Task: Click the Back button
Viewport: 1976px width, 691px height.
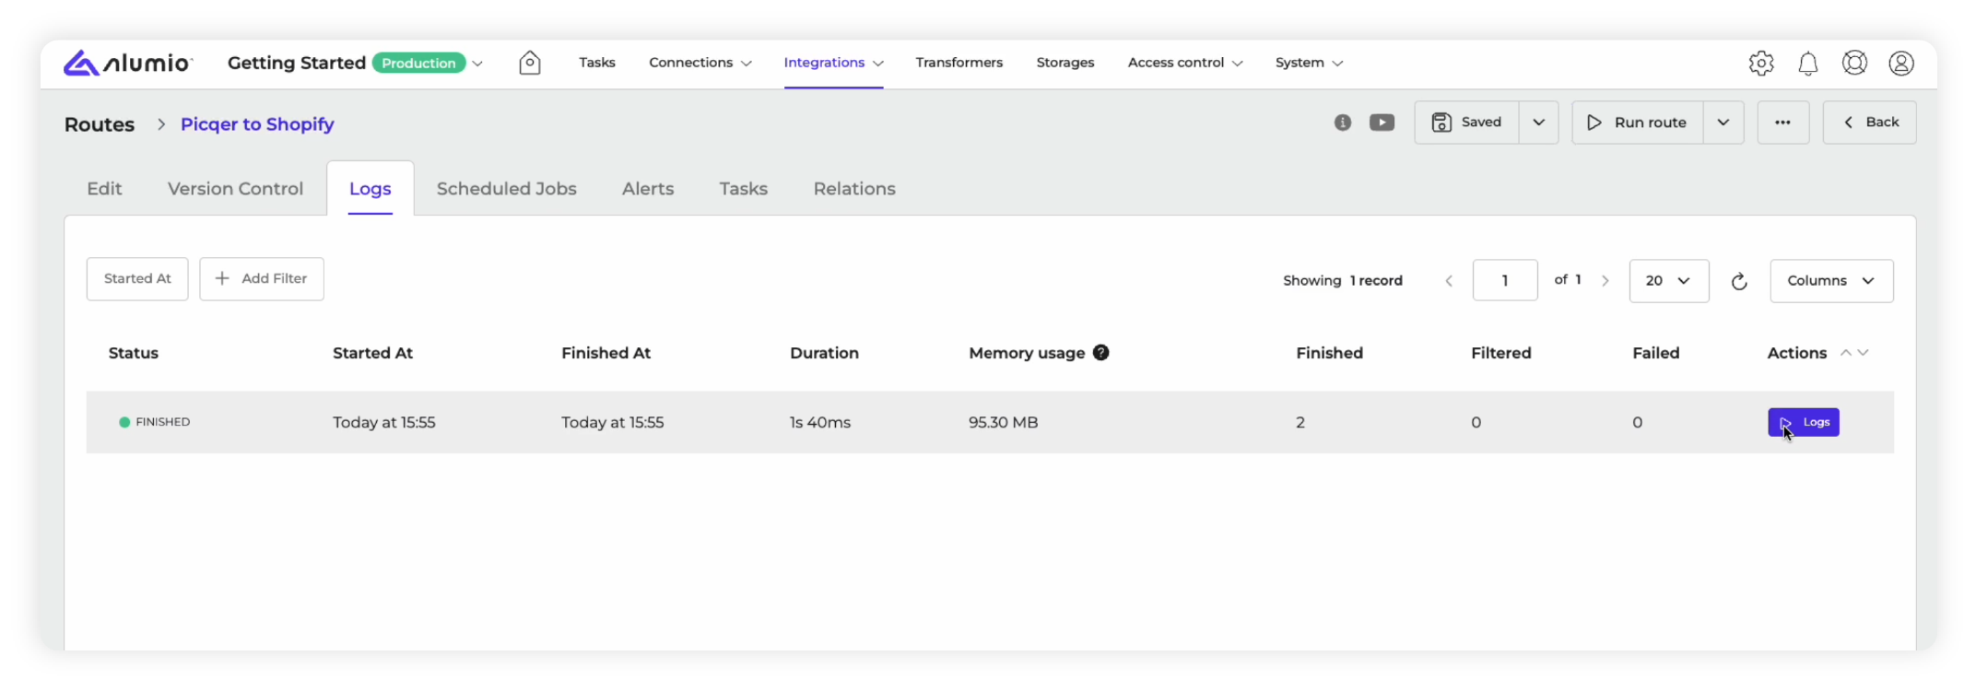Action: (1869, 123)
